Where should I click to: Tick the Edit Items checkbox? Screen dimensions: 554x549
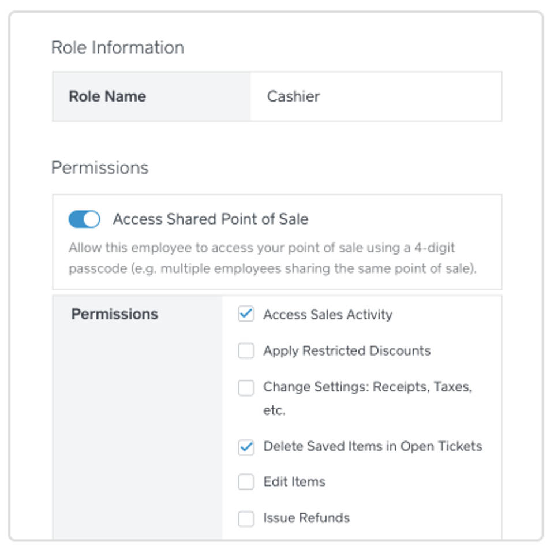point(246,482)
